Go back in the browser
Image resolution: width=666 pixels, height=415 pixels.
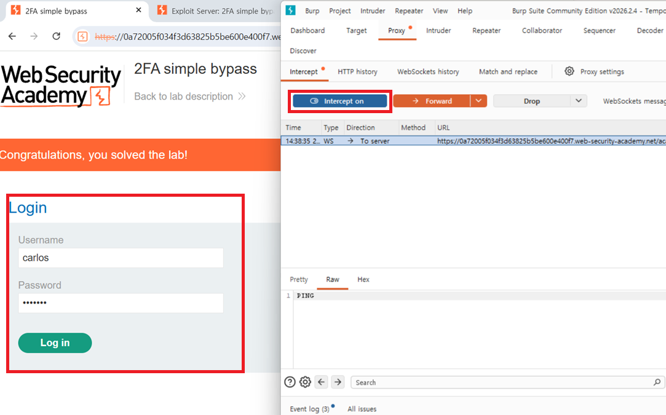click(x=12, y=36)
